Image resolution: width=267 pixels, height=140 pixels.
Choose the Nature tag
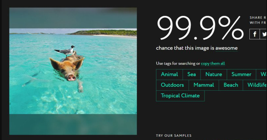[214, 74]
